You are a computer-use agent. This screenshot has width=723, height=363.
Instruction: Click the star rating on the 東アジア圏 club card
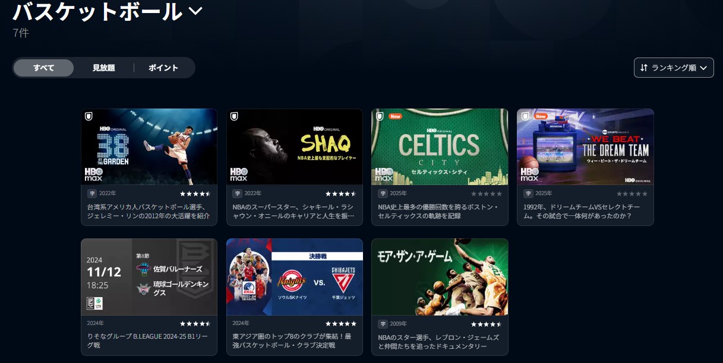(341, 324)
